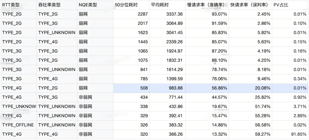Image resolution: width=309 pixels, height=140 pixels.
Task: Select the 8.18% cell
Action: coord(250,70)
